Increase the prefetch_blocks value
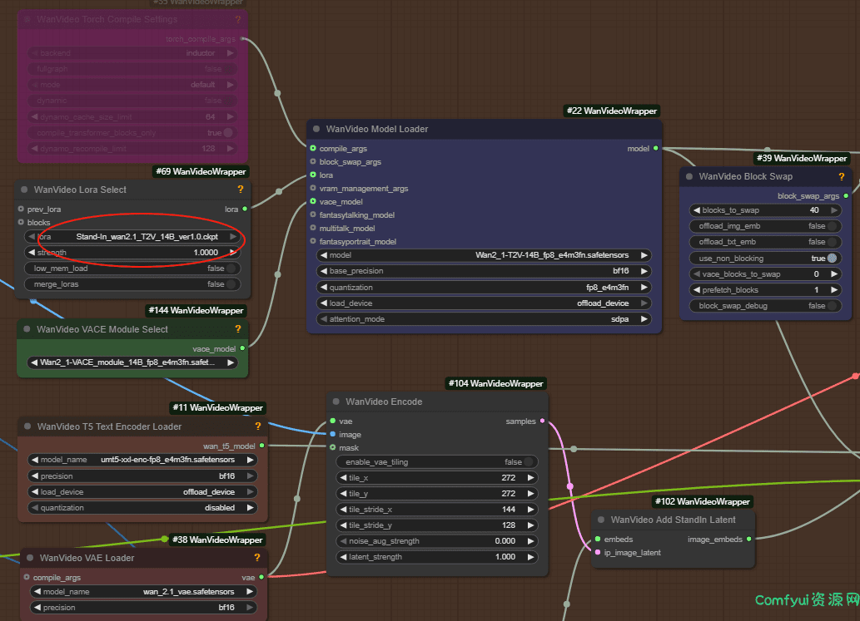 click(834, 290)
